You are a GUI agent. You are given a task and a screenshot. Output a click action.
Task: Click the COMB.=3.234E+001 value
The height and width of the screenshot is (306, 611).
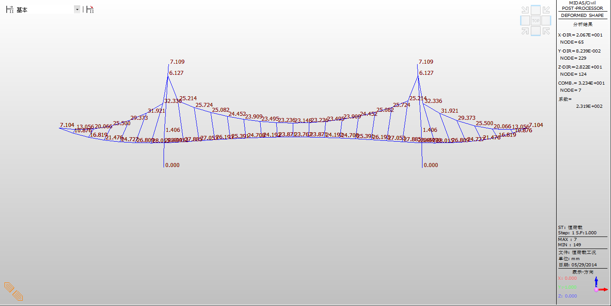[x=581, y=83]
